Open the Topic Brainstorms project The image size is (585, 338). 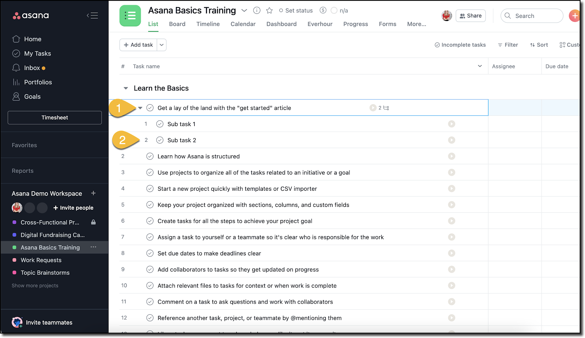tap(45, 273)
